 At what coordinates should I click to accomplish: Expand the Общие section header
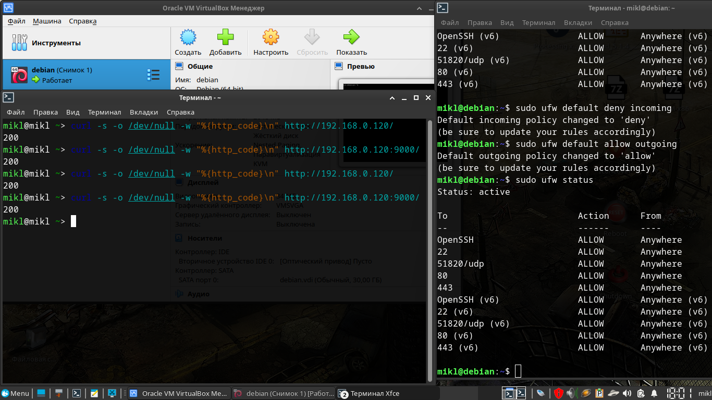pyautogui.click(x=200, y=66)
